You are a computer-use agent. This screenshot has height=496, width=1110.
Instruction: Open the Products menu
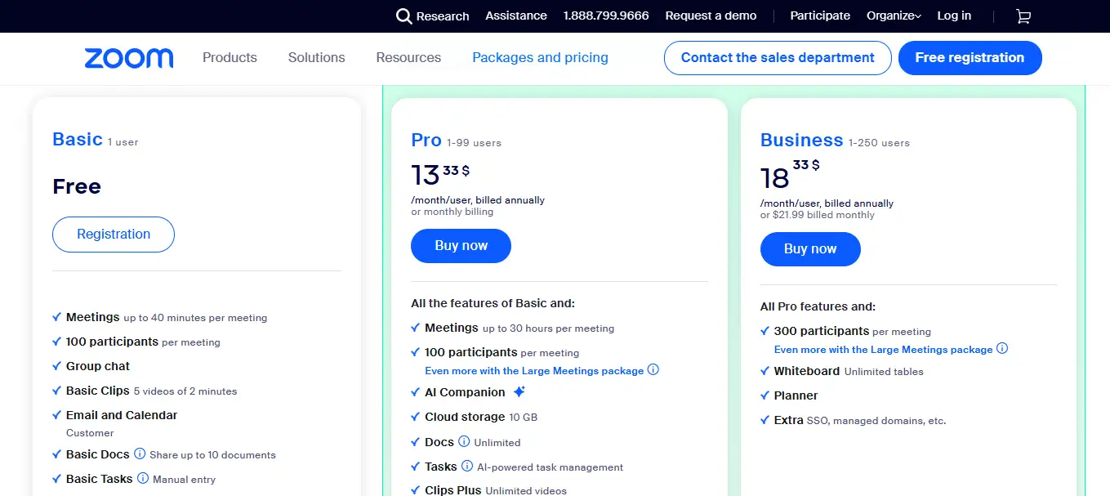tap(230, 58)
